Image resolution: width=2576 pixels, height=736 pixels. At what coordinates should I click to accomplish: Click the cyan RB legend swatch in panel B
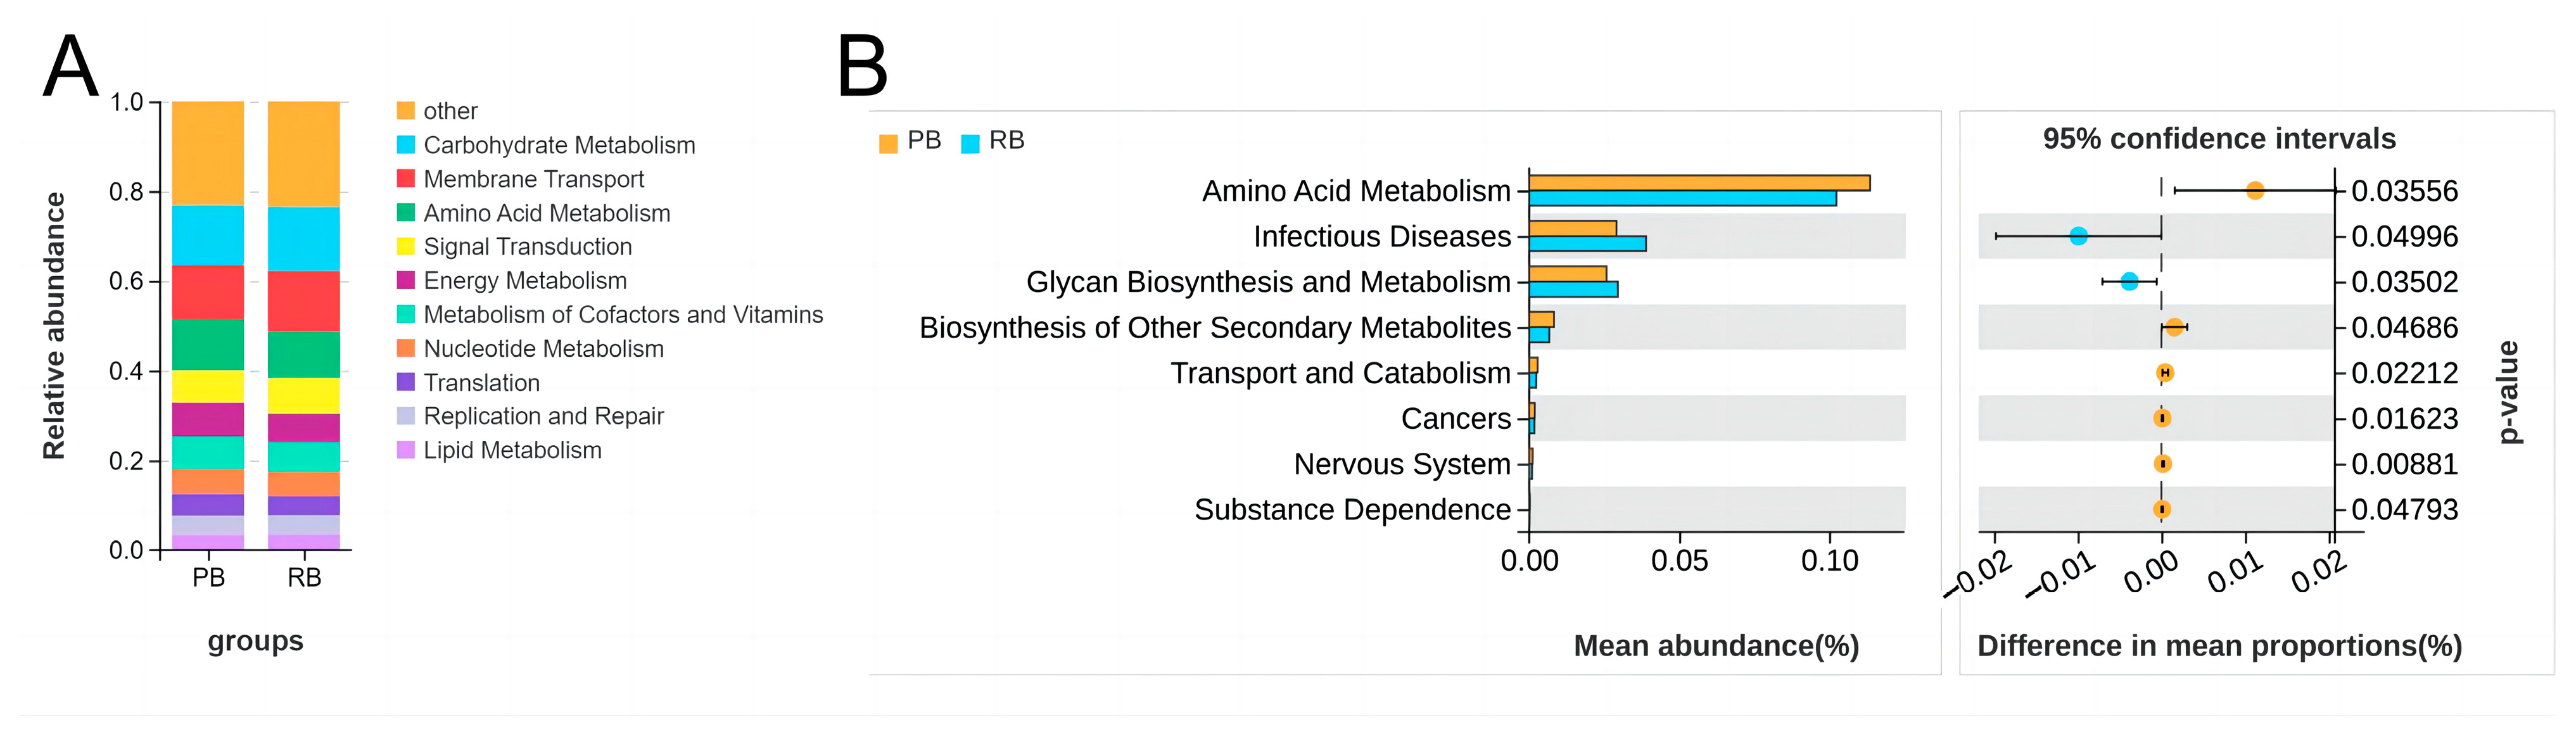[x=970, y=143]
